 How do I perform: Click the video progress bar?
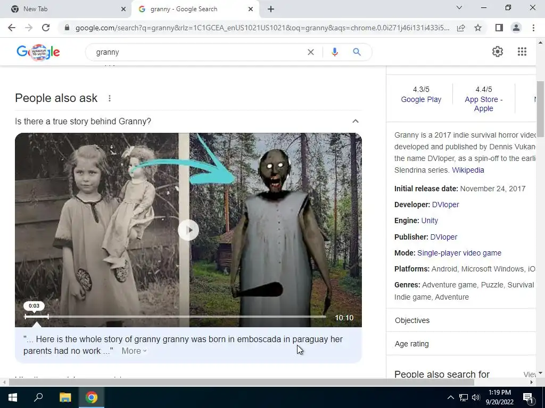coord(176,317)
